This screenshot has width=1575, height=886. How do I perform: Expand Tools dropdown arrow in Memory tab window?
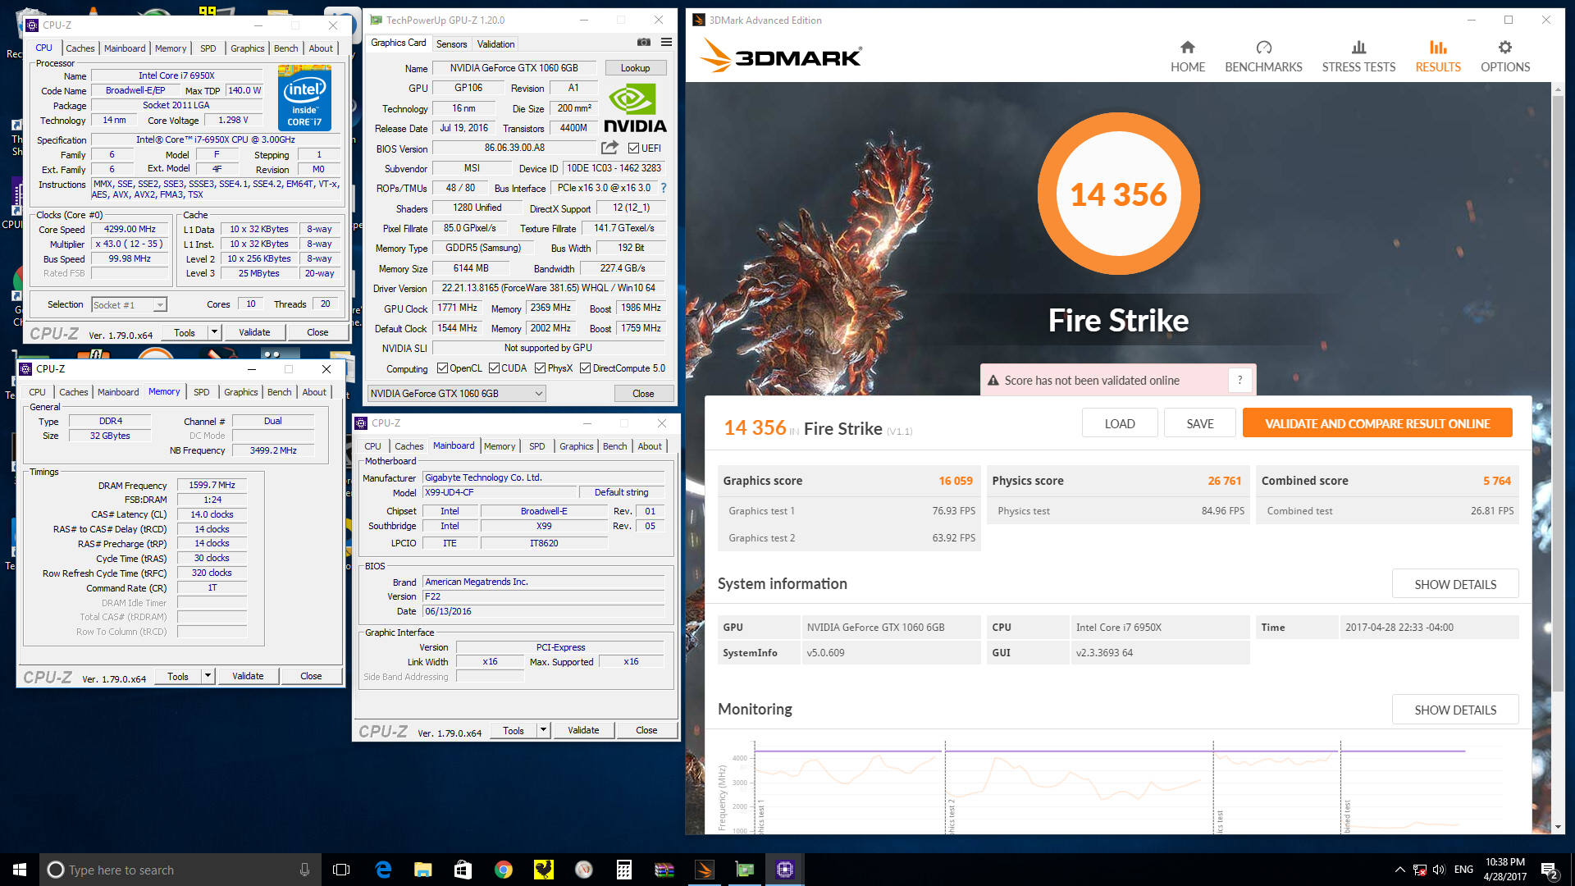click(208, 676)
